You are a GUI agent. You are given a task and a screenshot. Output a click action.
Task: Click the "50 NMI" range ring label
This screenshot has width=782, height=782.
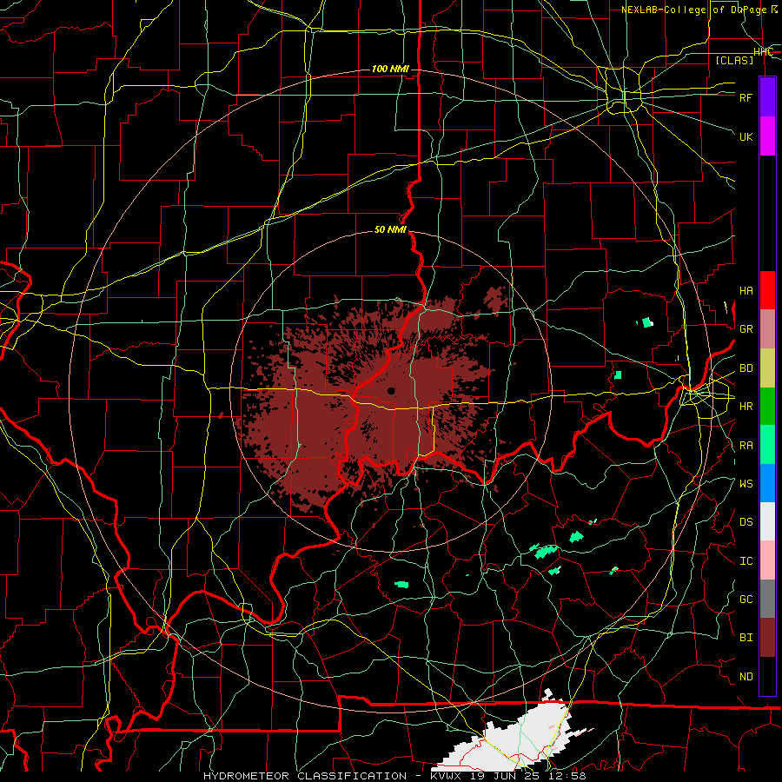(390, 229)
